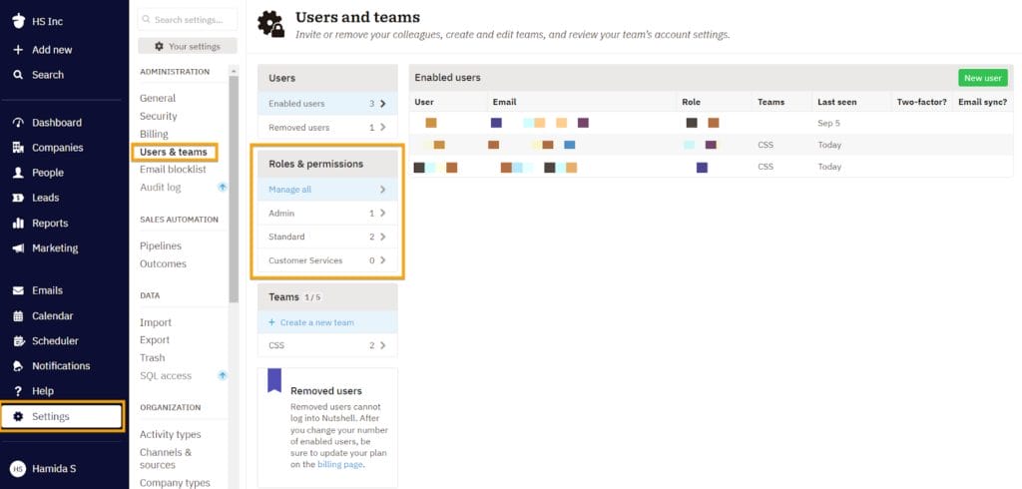Open the Marketing megaphone icon
This screenshot has height=489, width=1022.
(x=18, y=248)
